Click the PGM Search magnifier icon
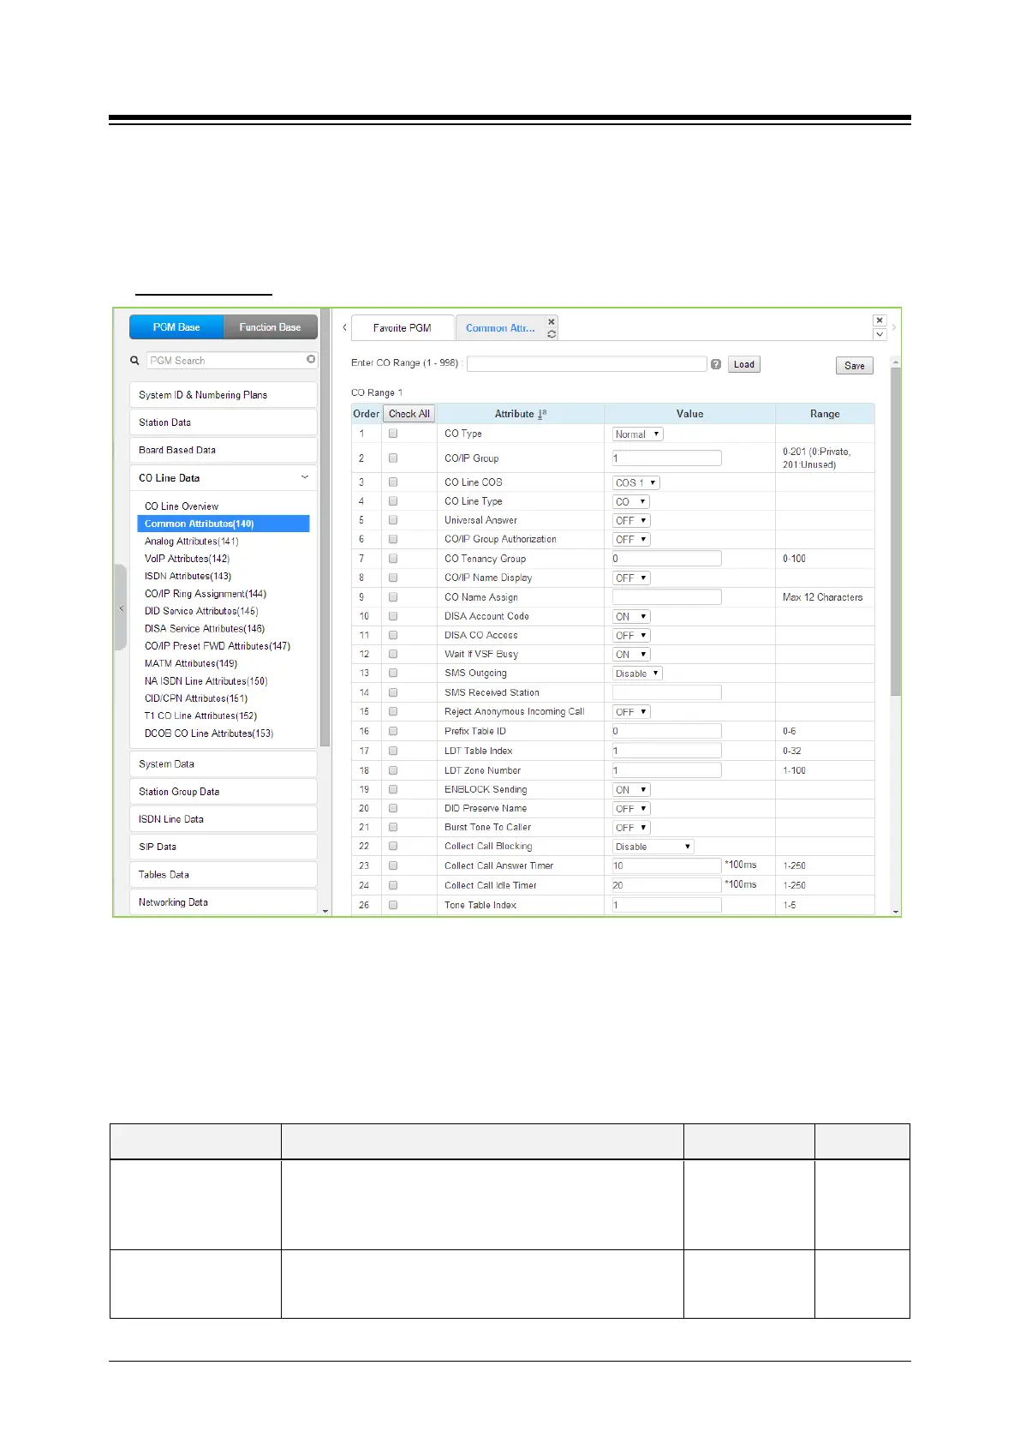The image size is (1020, 1443). (x=134, y=361)
